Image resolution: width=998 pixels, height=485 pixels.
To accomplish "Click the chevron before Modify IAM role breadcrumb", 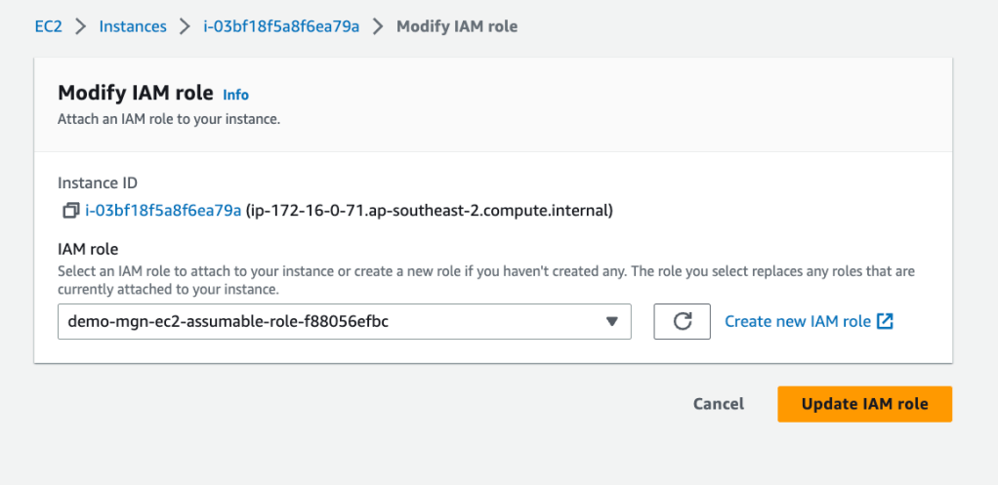I will [x=378, y=26].
